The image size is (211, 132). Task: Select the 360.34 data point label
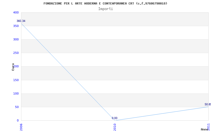click(21, 21)
